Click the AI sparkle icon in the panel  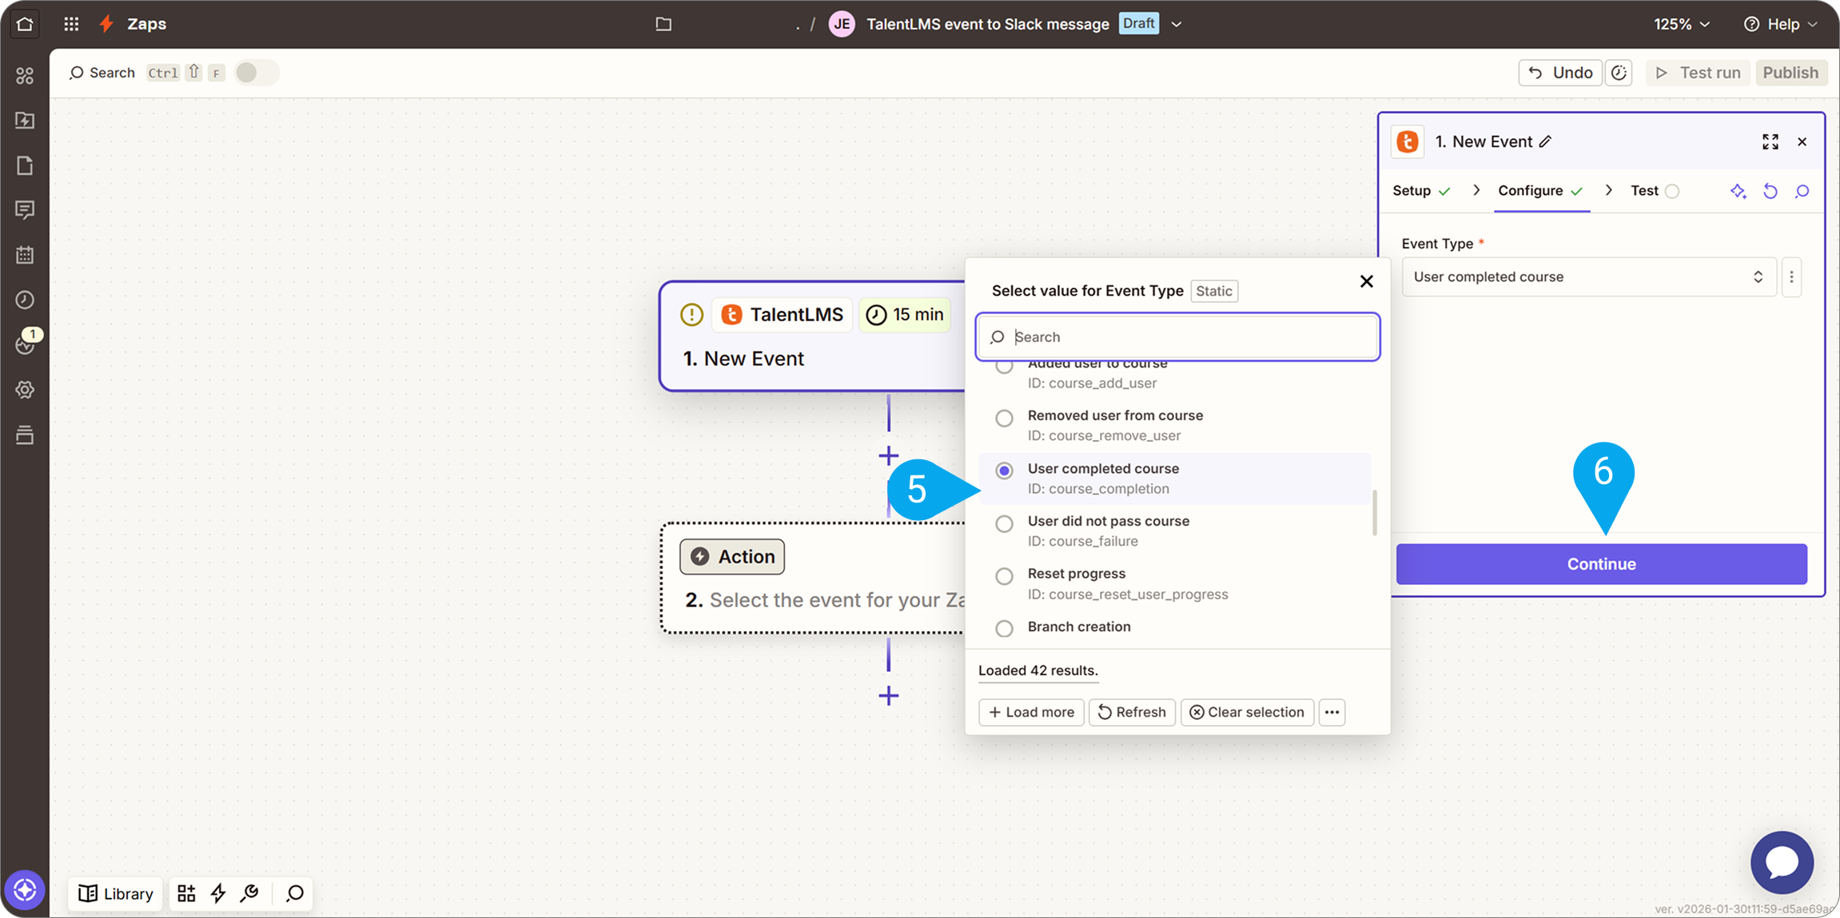point(1738,191)
